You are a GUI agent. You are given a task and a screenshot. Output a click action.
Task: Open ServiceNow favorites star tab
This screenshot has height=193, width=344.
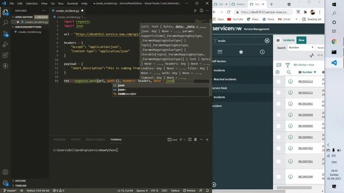coord(241,52)
